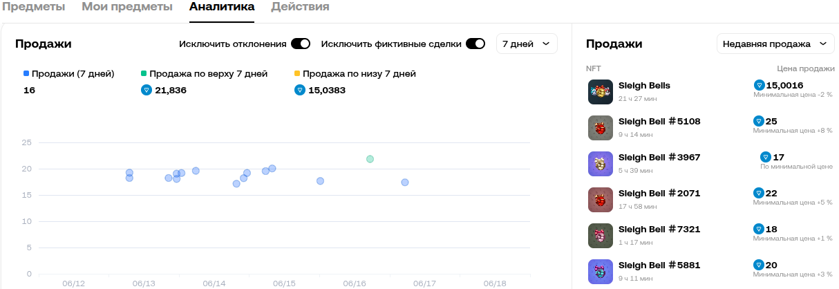Click the TON icon beside 15,0383

(x=299, y=90)
